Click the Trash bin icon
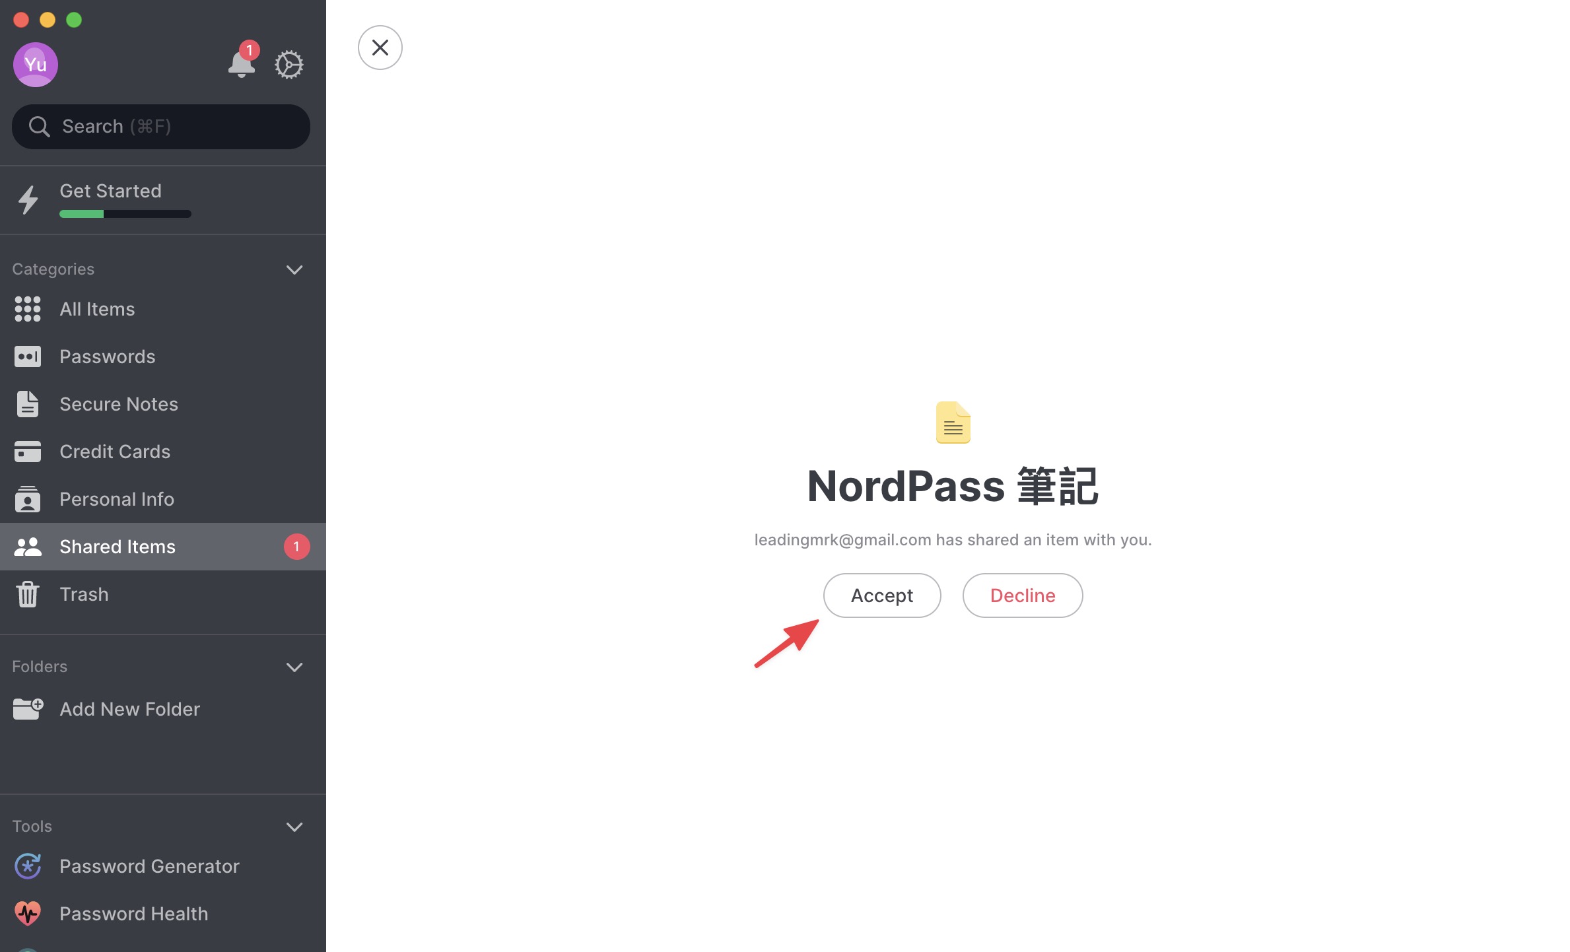Screen dimensions: 1570x952 click(x=28, y=594)
